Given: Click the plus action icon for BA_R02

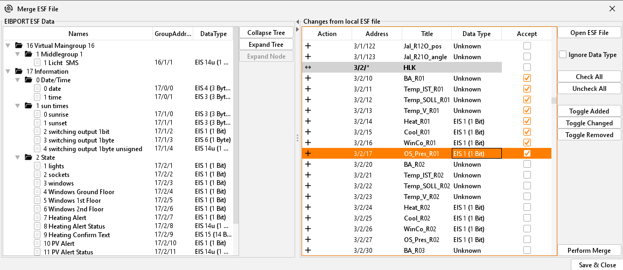Looking at the screenshot, I should pyautogui.click(x=308, y=164).
